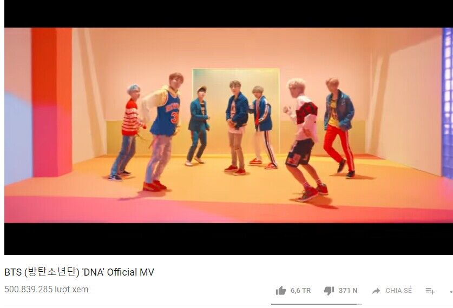Click the 6,6 TR like count
Screen dimensions: 453x308
point(300,290)
